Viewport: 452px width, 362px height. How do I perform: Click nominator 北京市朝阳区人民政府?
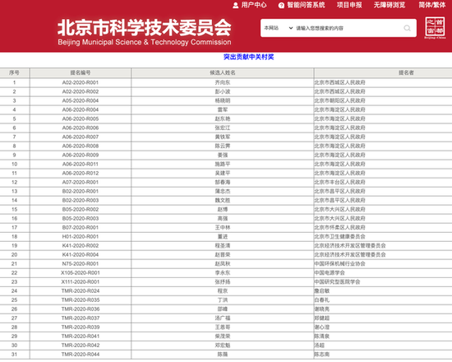(x=340, y=100)
